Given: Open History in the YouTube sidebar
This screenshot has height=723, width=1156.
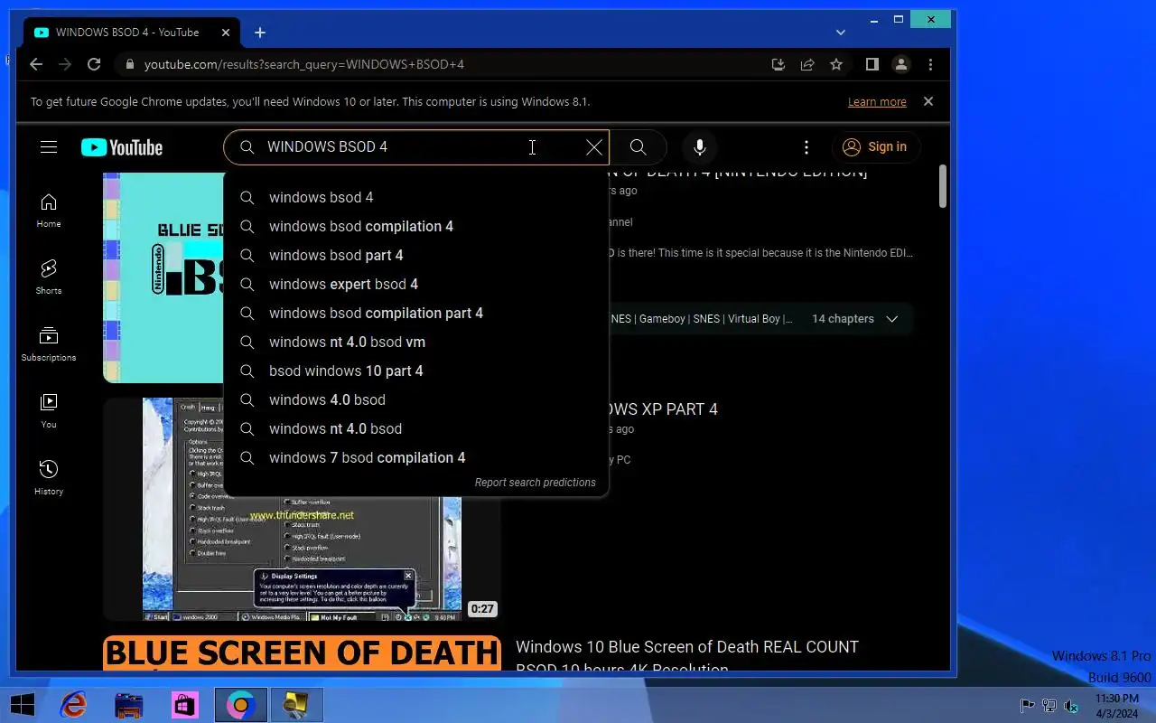Looking at the screenshot, I should [49, 477].
